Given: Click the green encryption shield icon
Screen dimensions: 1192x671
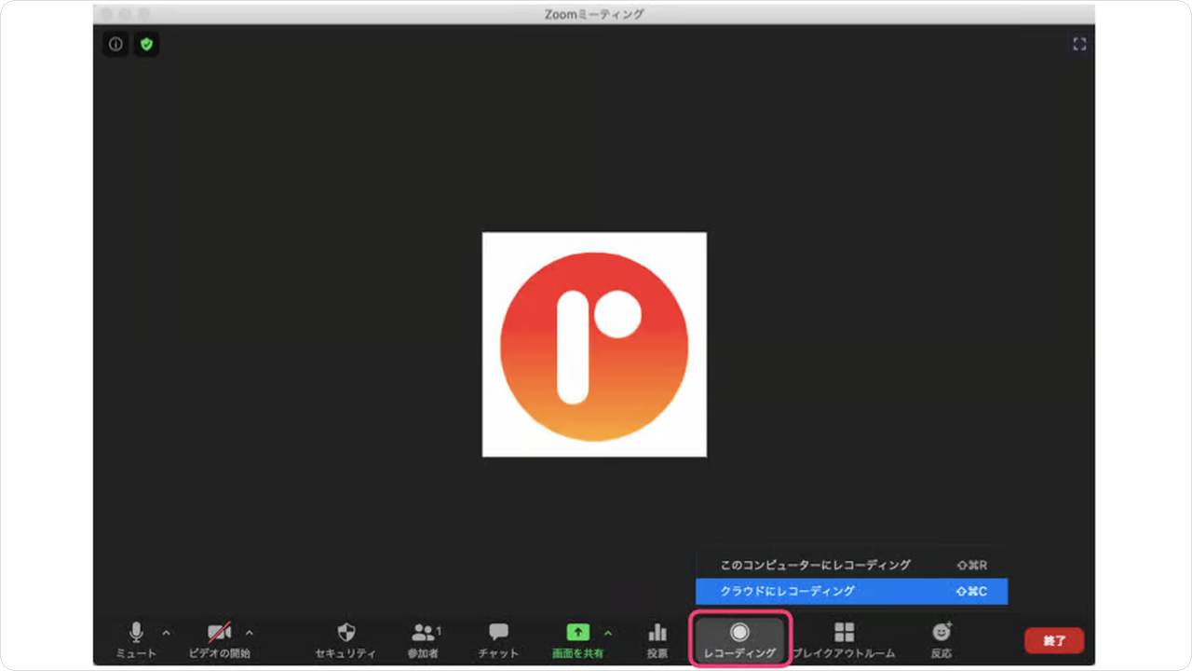Looking at the screenshot, I should [x=146, y=44].
